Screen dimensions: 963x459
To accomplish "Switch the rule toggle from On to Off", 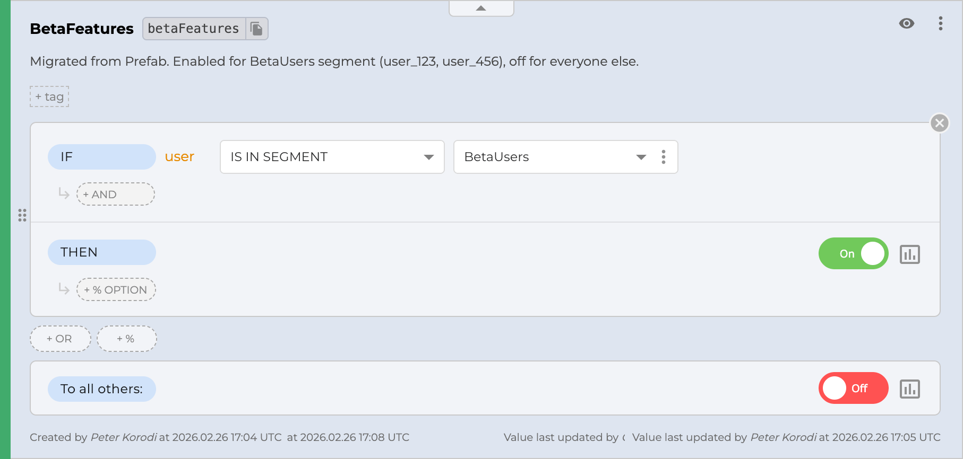I will tap(853, 253).
